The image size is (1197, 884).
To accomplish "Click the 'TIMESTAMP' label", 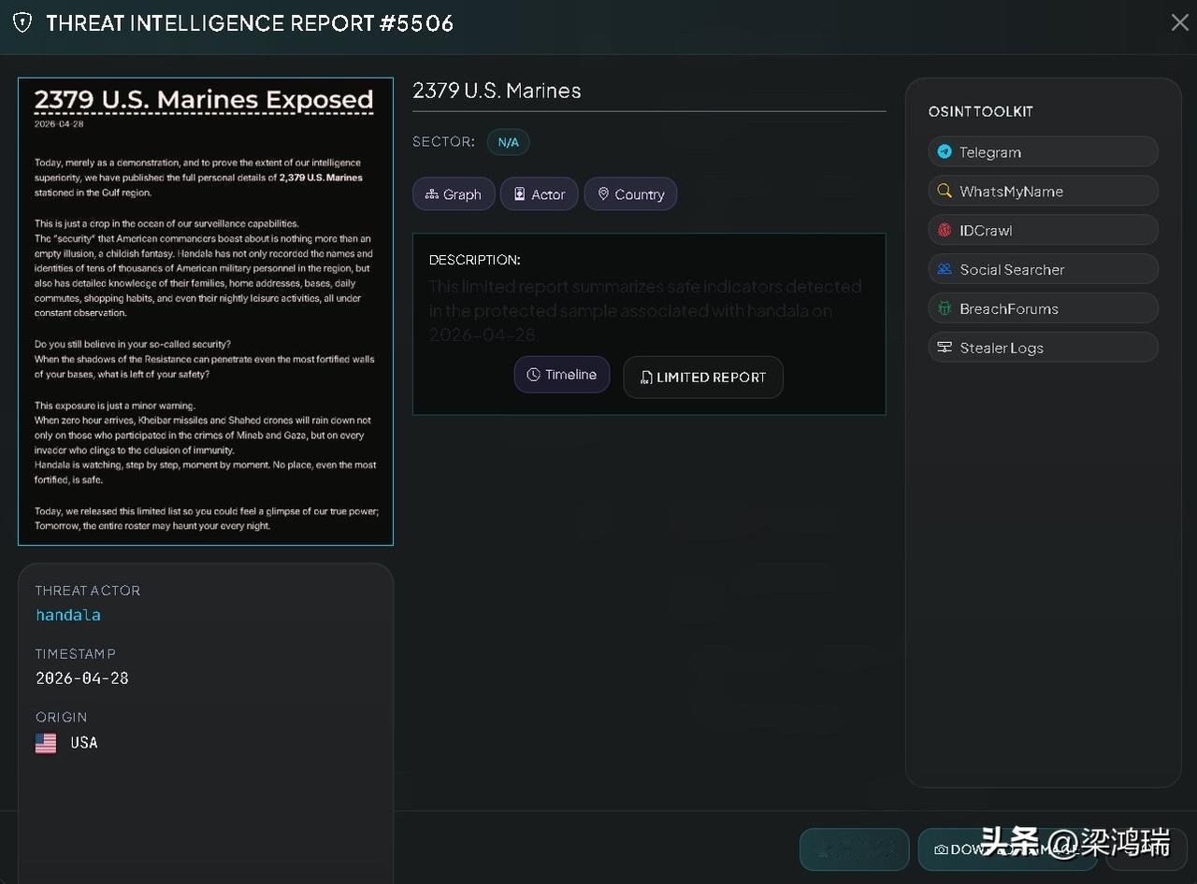I will (76, 654).
